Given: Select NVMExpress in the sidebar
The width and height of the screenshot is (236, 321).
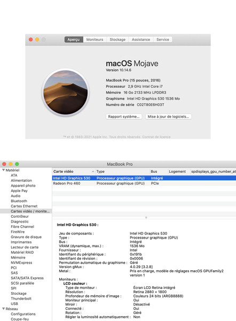Looking at the screenshot, I should 21,263.
